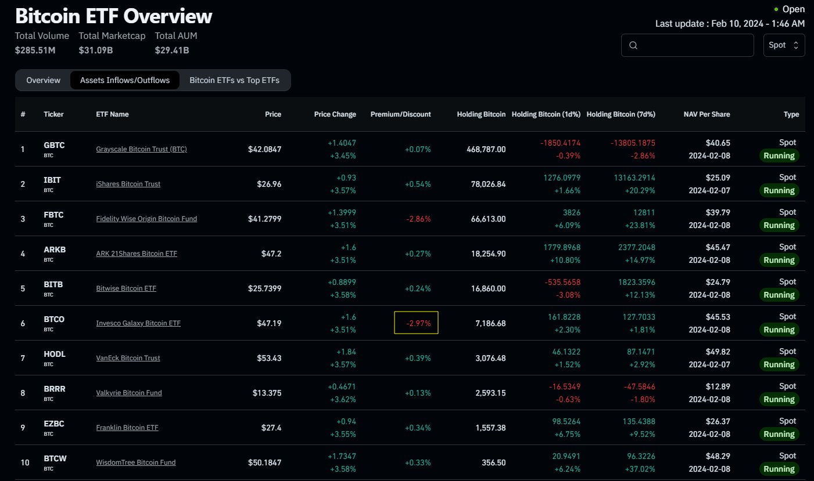
Task: Open the Franklin Bitcoin ETF link
Action: 127,428
